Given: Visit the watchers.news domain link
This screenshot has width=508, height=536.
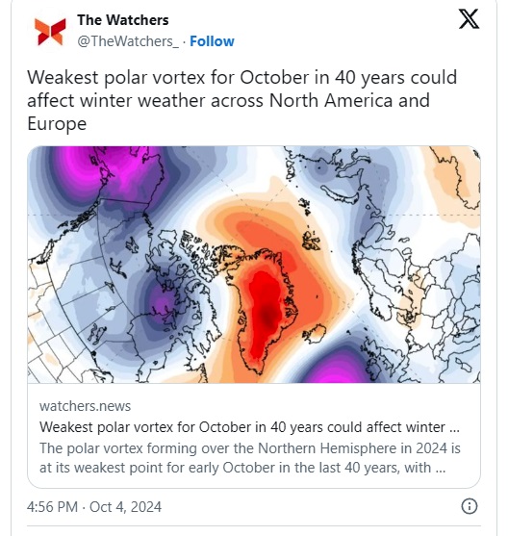Looking at the screenshot, I should click(x=85, y=406).
